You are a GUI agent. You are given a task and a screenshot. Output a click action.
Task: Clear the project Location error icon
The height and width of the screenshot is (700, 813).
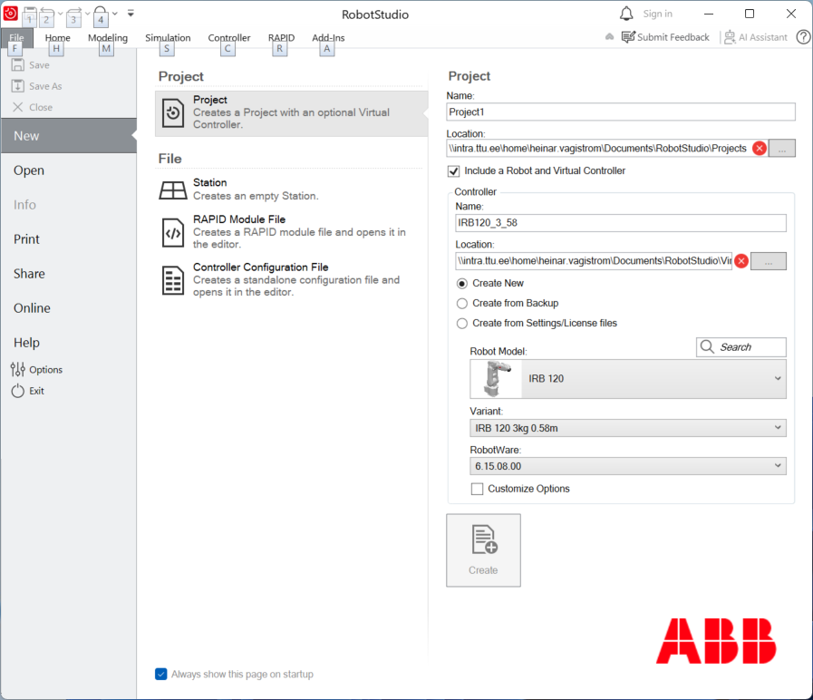click(x=760, y=149)
